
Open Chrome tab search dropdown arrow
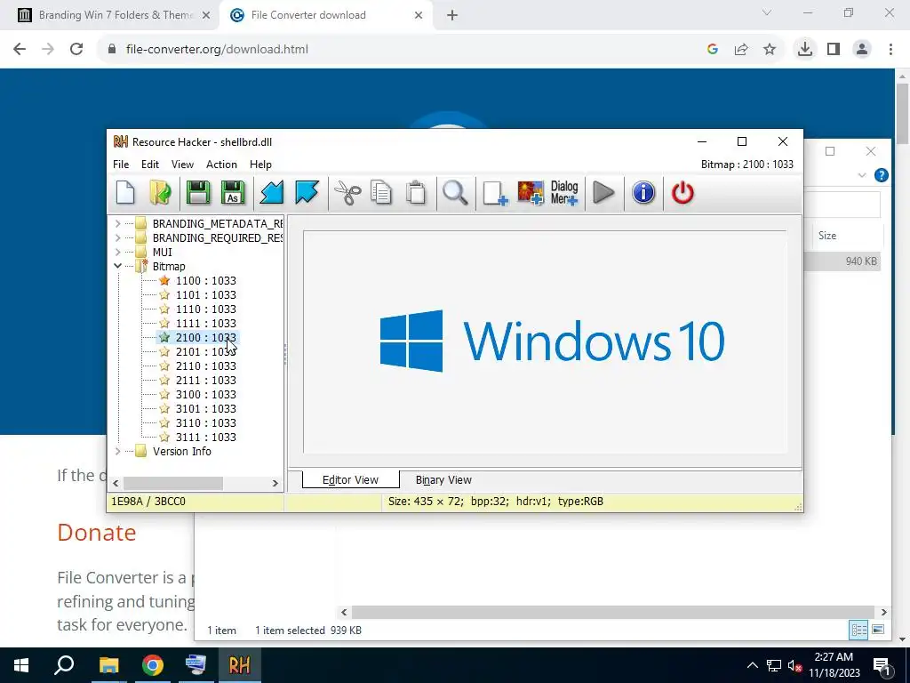[767, 12]
